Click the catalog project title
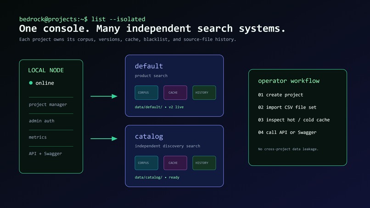This screenshot has height=208, width=370. pyautogui.click(x=149, y=136)
